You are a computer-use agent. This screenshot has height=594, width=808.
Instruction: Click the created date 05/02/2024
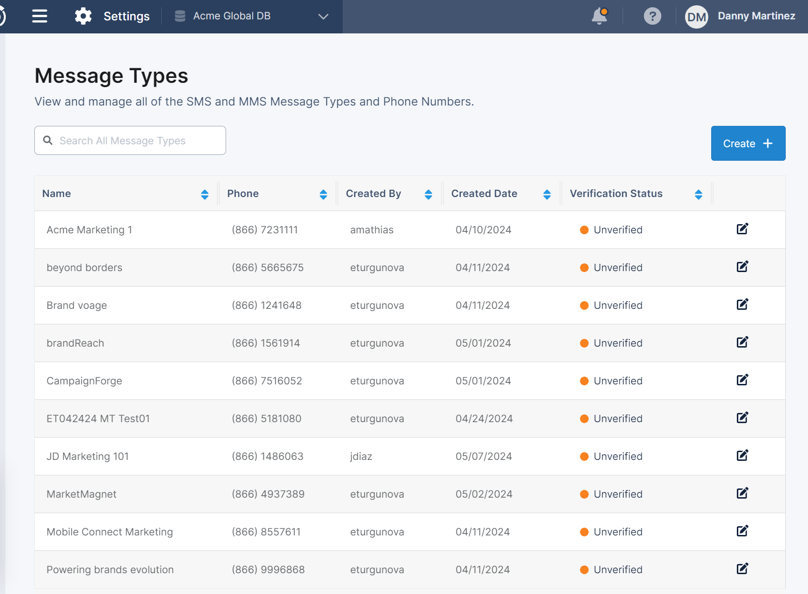[x=484, y=494]
